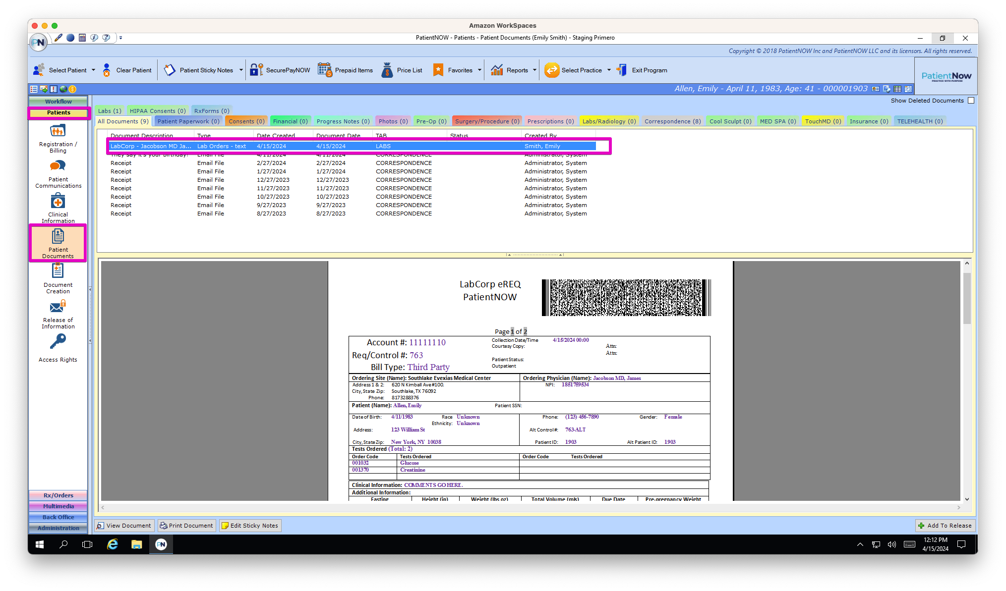Image resolution: width=1006 pixels, height=591 pixels.
Task: Enable the Show Deleted Documents checkbox
Action: coord(971,101)
